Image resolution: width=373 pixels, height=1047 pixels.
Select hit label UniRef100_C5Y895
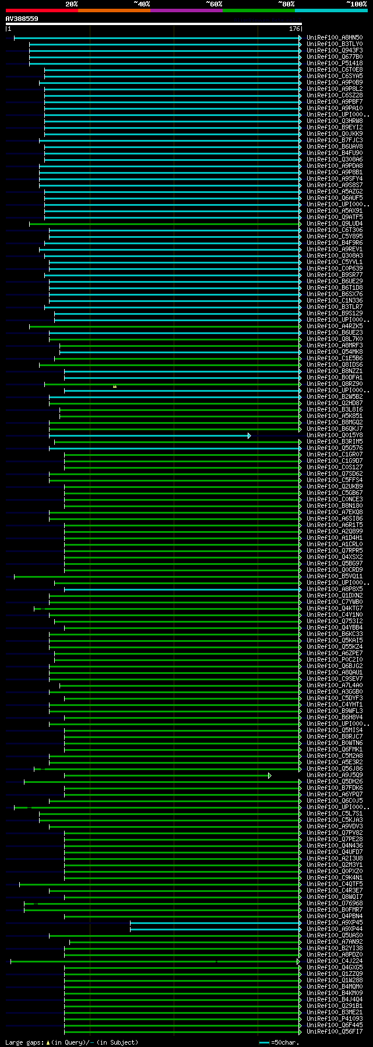pyautogui.click(x=335, y=237)
